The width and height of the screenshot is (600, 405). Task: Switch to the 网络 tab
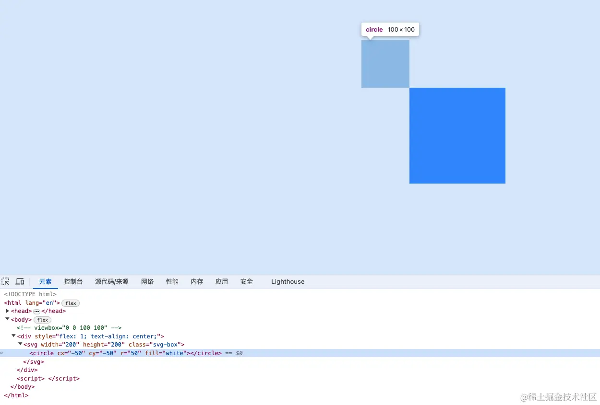click(x=147, y=282)
